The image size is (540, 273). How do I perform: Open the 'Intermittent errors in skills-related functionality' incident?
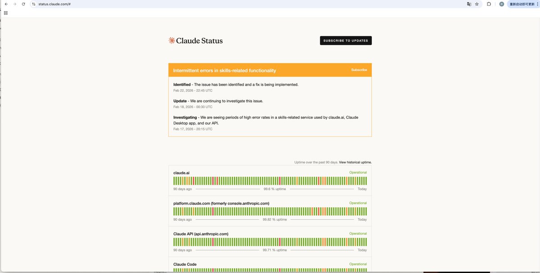point(225,70)
